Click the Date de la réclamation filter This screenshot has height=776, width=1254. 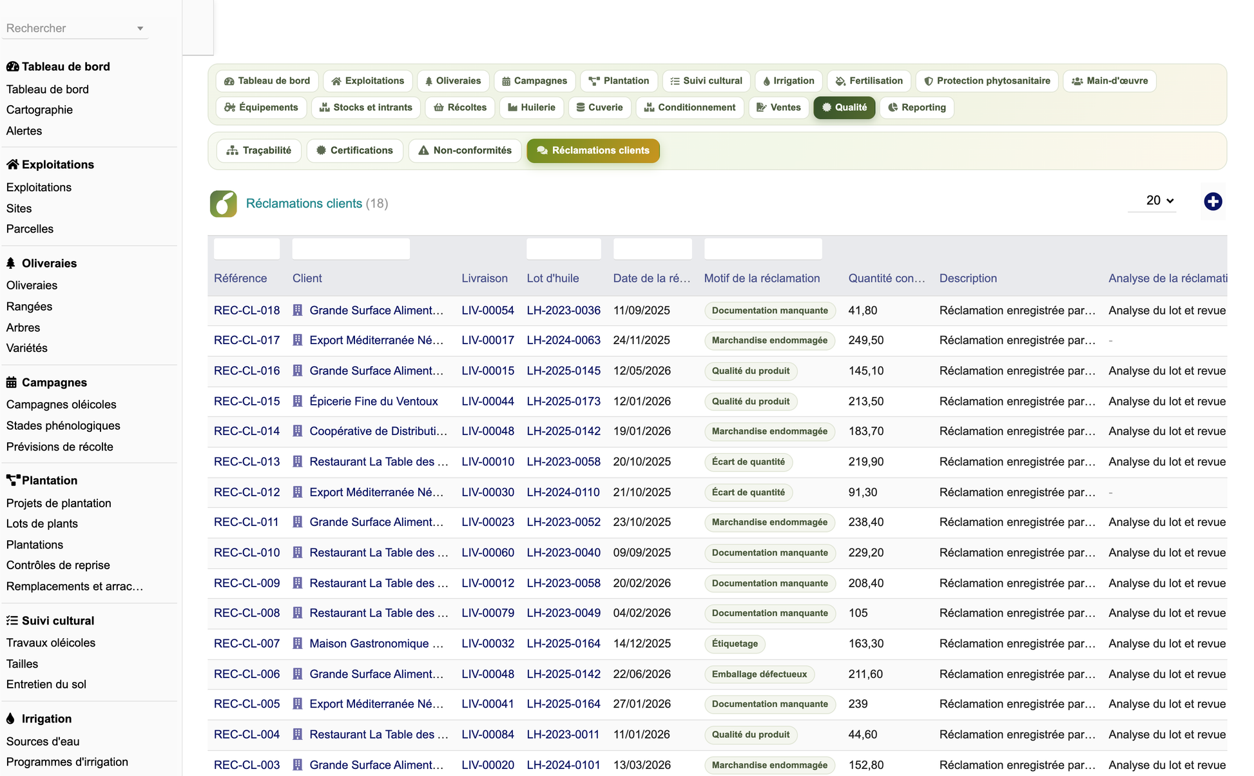tap(653, 249)
